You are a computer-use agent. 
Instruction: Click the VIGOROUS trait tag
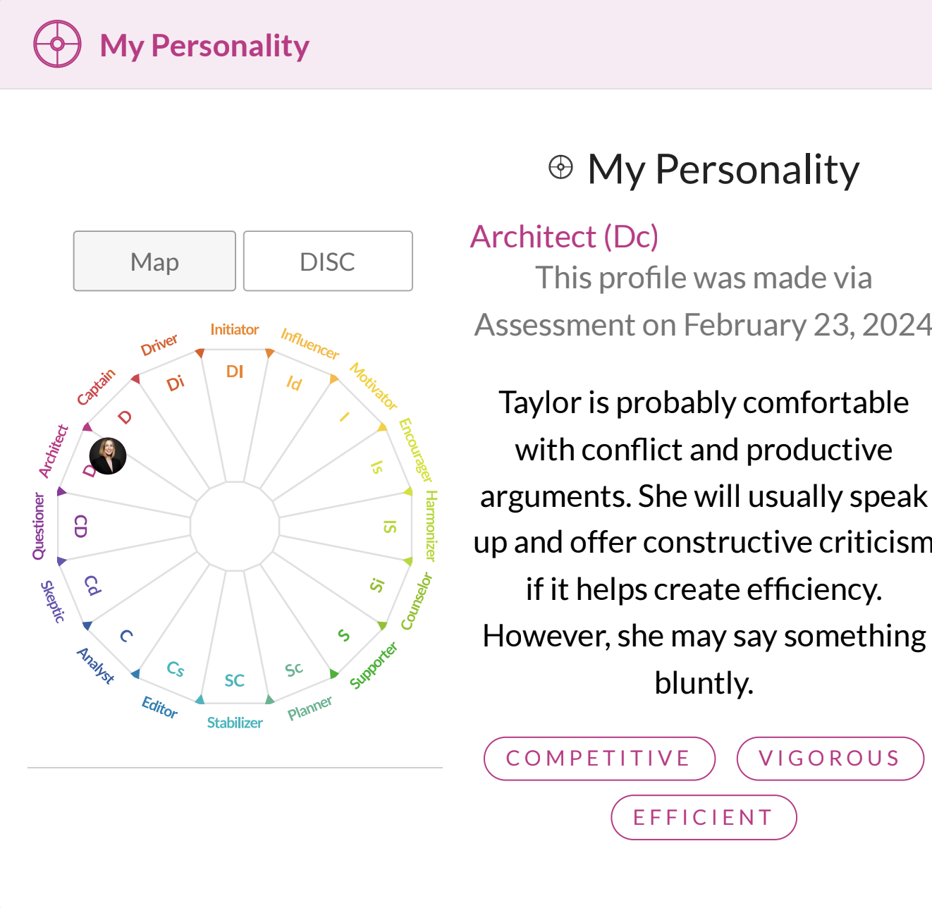pos(830,759)
